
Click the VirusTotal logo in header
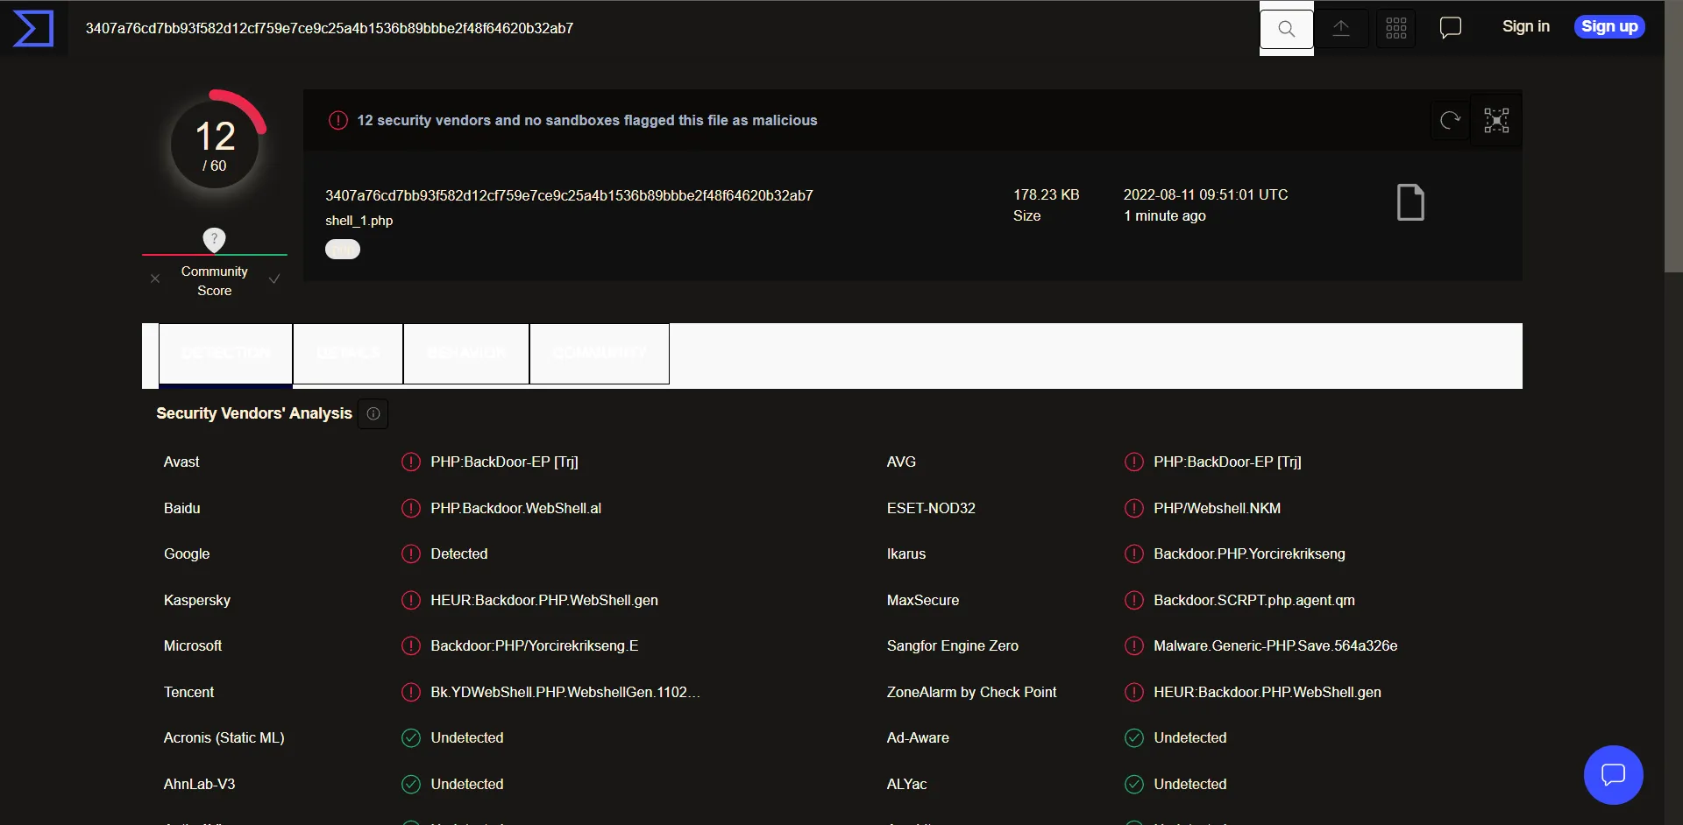pos(33,28)
